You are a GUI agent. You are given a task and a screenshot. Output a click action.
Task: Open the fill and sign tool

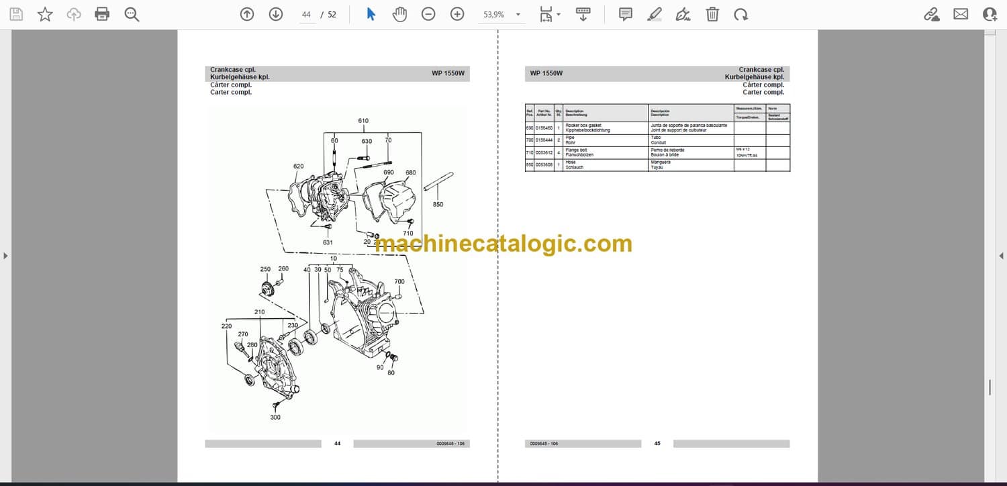(683, 14)
